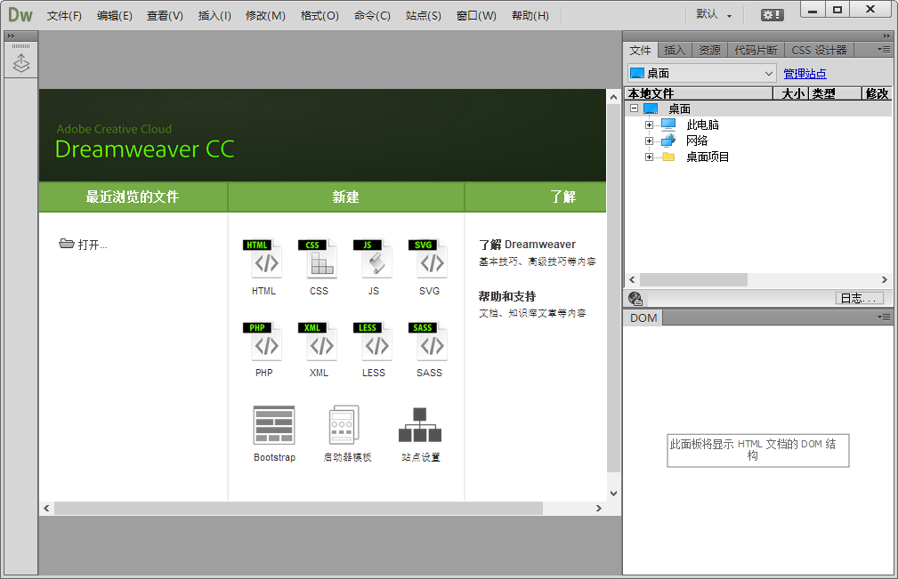Open 了解 Dreamweaver link

click(527, 245)
